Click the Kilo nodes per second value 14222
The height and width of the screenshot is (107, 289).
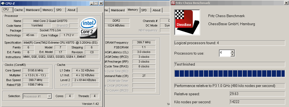pyautogui.click(x=257, y=102)
